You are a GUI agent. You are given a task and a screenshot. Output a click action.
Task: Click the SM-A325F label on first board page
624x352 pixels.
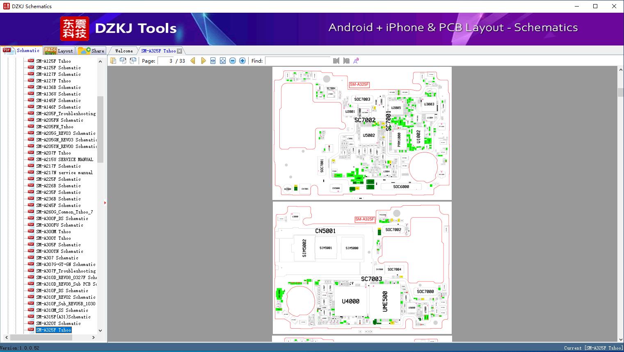pos(359,85)
